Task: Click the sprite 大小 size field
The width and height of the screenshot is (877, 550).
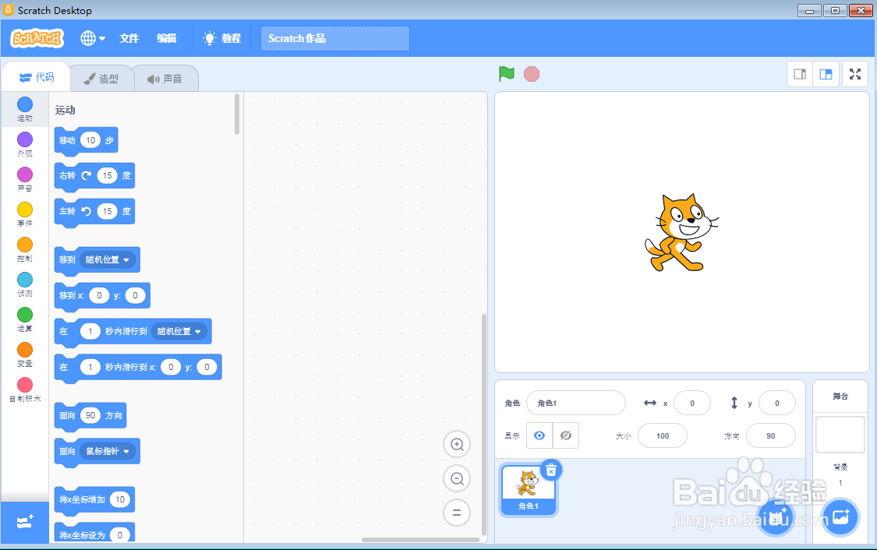Action: coord(662,435)
